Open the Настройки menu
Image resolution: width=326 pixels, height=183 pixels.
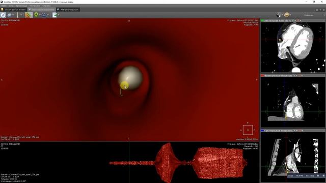click(x=35, y=6)
